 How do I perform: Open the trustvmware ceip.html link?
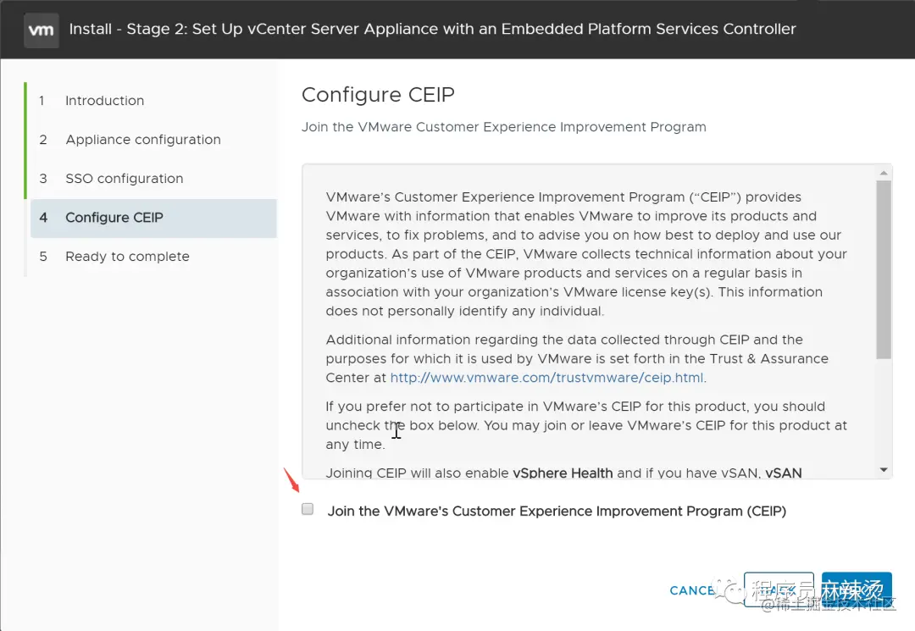[546, 378]
